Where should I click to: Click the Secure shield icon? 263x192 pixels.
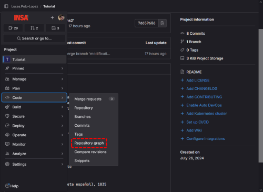click(x=7, y=116)
